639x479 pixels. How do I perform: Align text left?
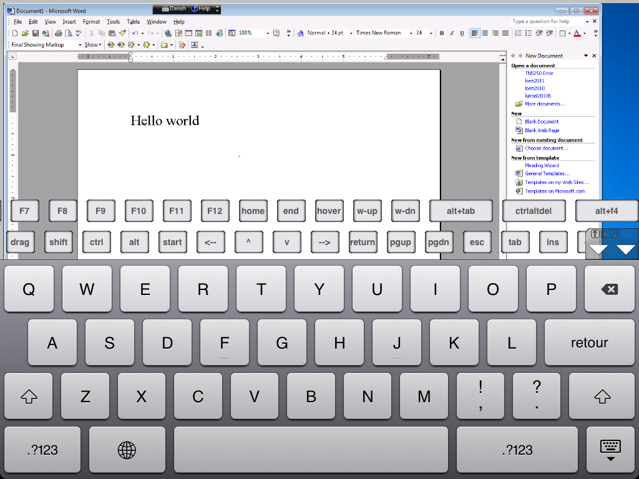pos(475,34)
